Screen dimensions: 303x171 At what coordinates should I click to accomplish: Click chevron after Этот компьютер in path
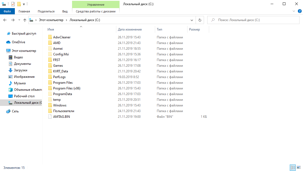(x=66, y=20)
